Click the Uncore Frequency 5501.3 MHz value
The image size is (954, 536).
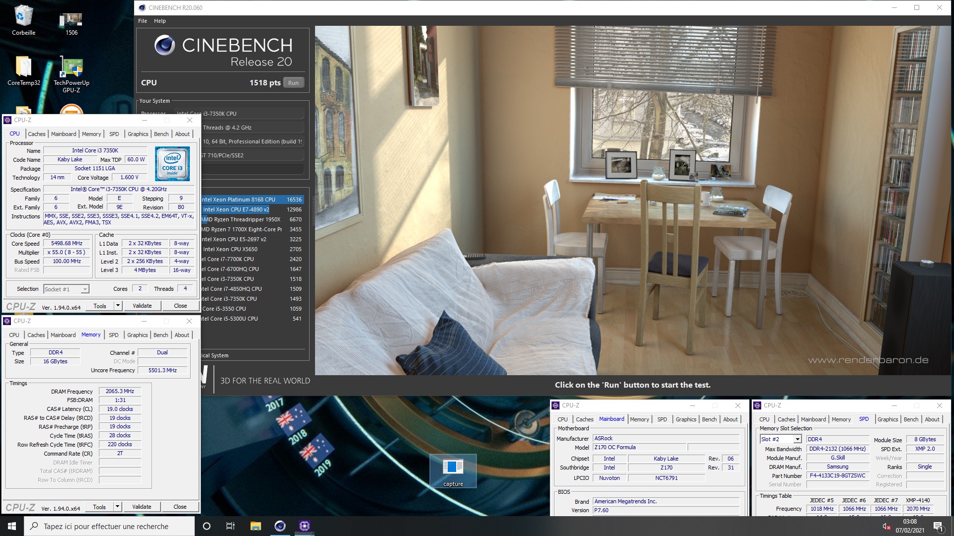coord(162,370)
